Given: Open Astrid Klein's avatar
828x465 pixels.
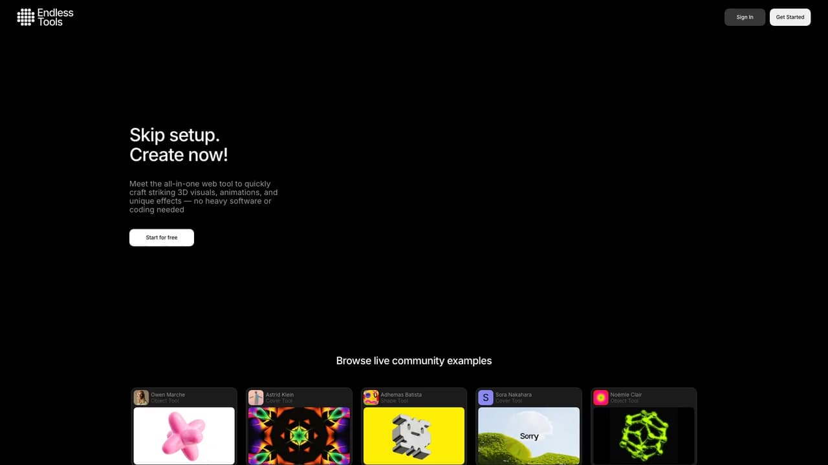Looking at the screenshot, I should (256, 397).
